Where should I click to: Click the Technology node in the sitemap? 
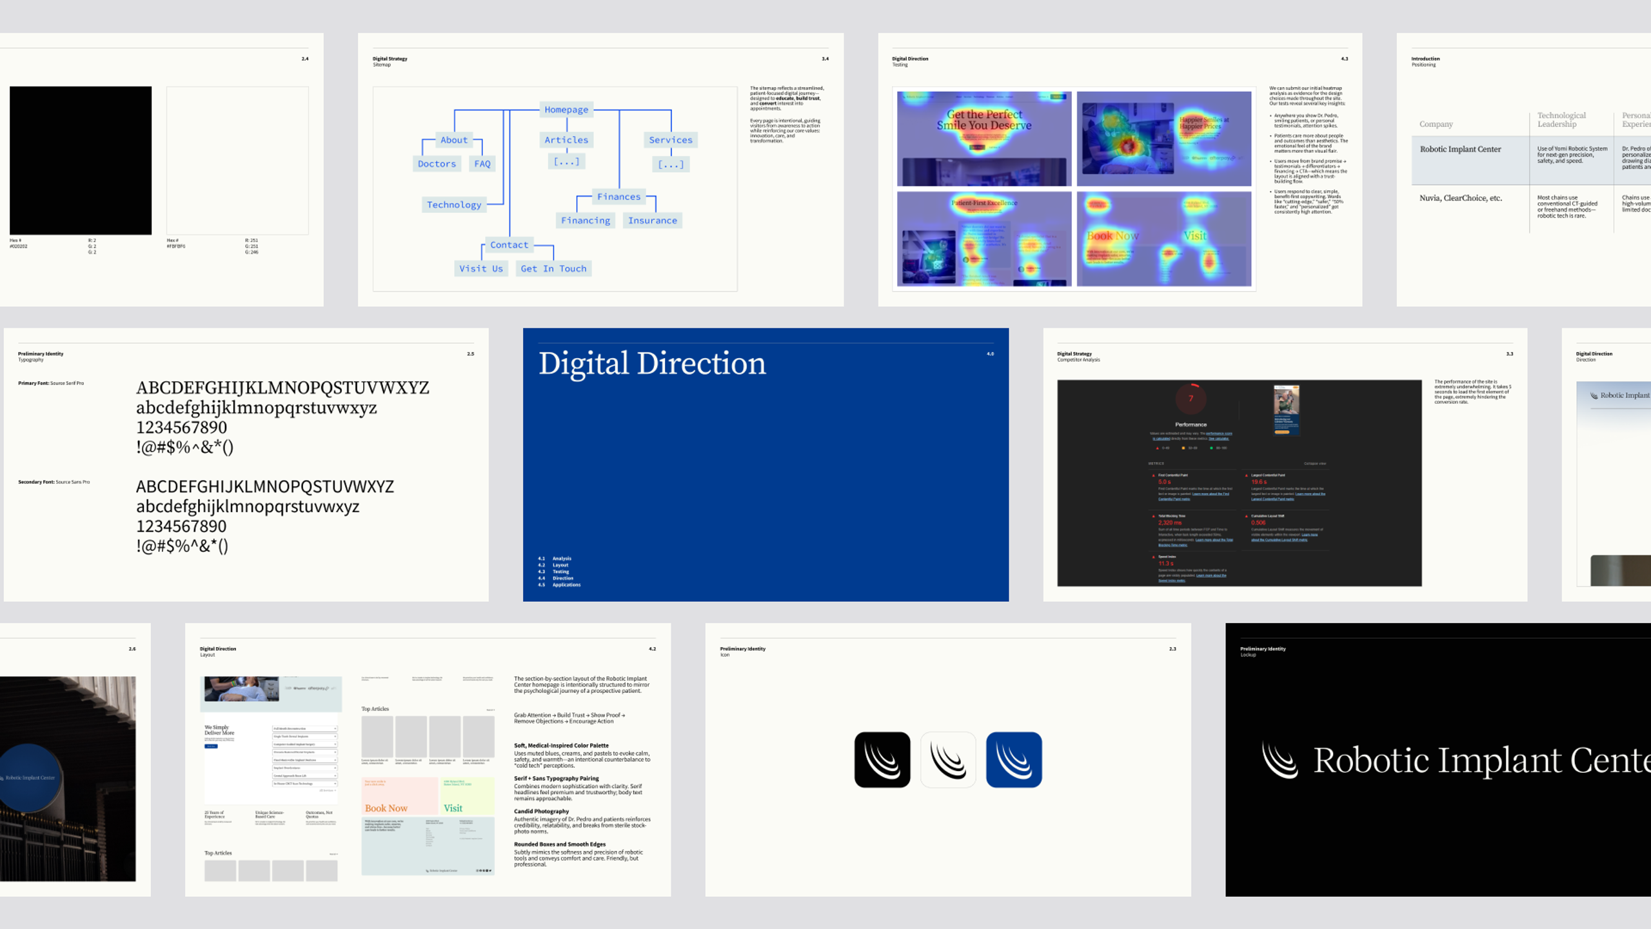[x=454, y=205]
